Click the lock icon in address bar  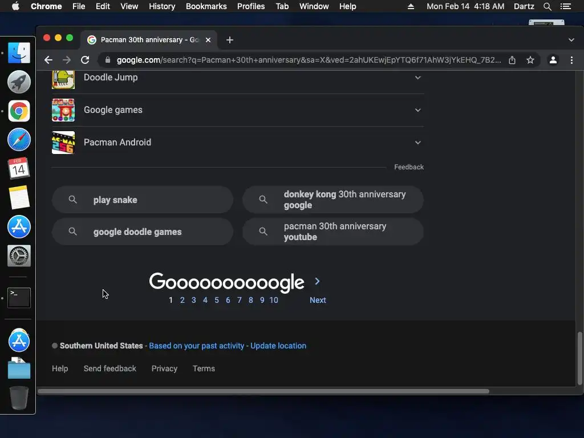(108, 60)
